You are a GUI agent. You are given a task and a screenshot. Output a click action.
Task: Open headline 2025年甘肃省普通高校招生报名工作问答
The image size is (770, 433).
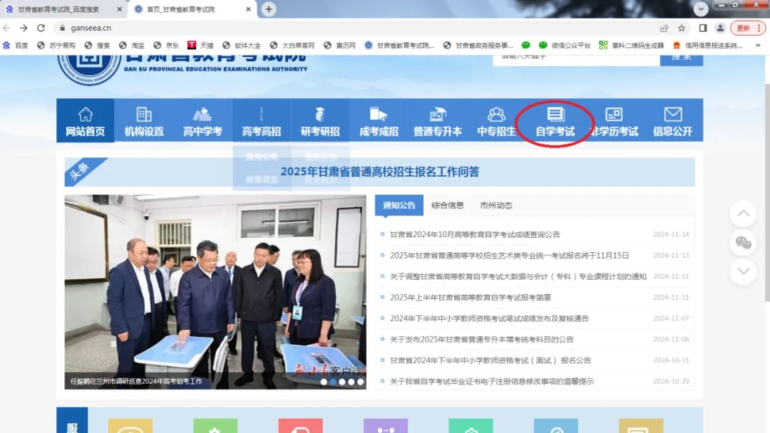click(379, 172)
